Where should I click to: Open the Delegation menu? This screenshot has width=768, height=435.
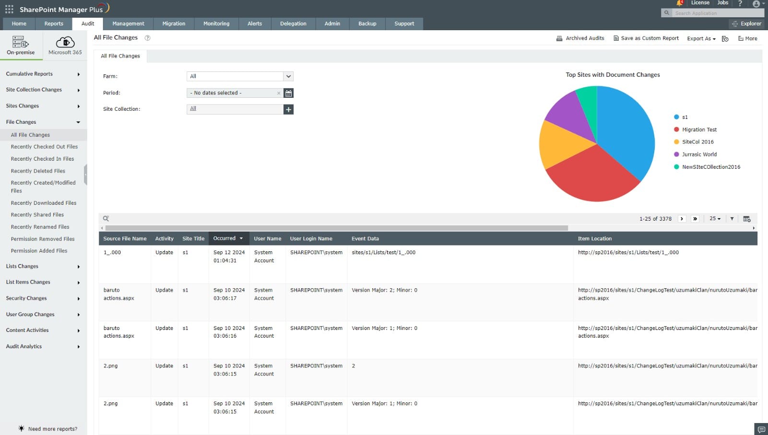pyautogui.click(x=293, y=24)
